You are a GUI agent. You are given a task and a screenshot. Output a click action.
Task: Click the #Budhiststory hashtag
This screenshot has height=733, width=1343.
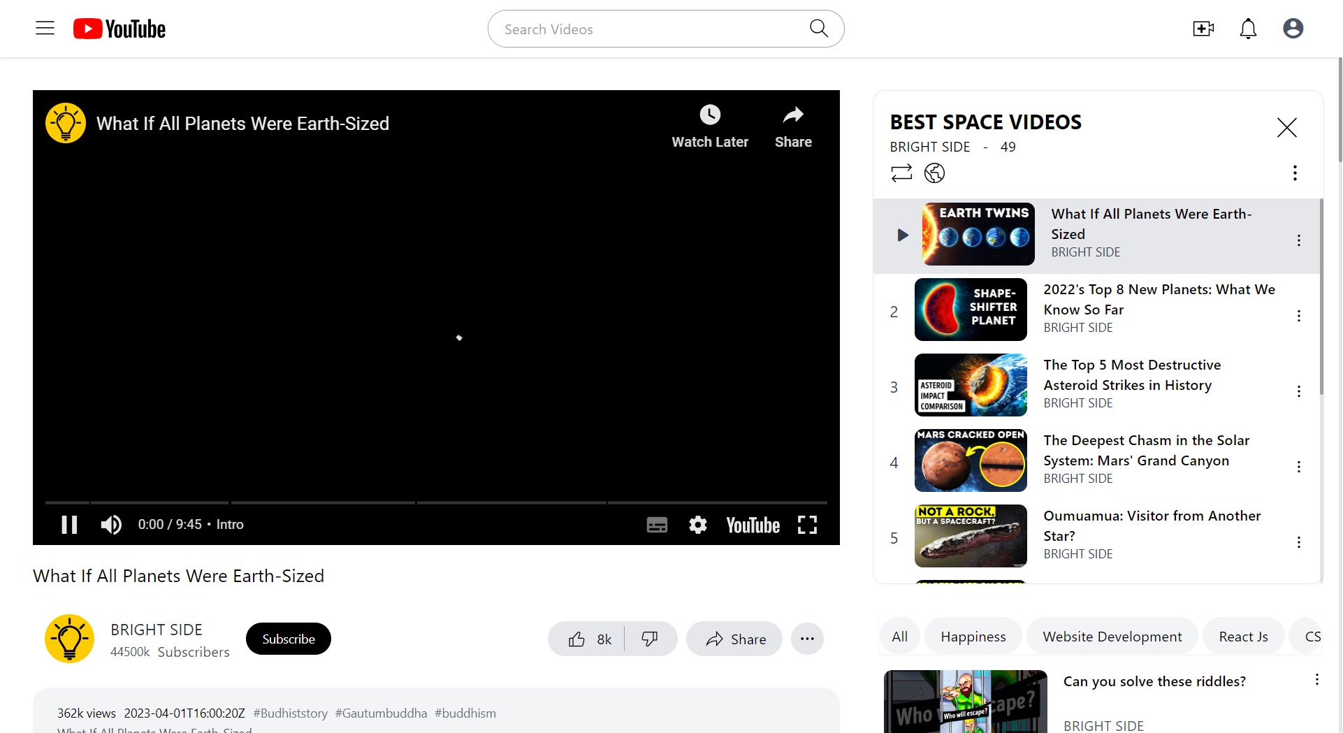[x=290, y=713]
